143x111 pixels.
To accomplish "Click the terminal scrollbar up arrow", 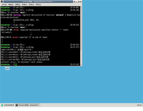I will [x=81, y=7].
